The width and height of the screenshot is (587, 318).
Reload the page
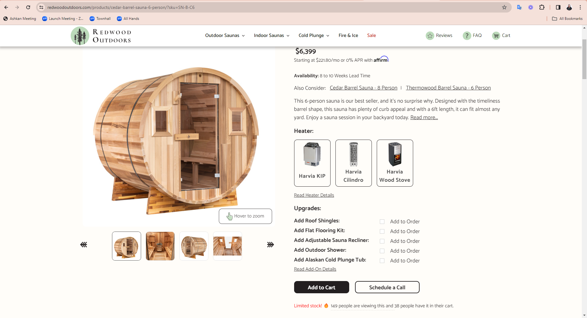point(28,7)
